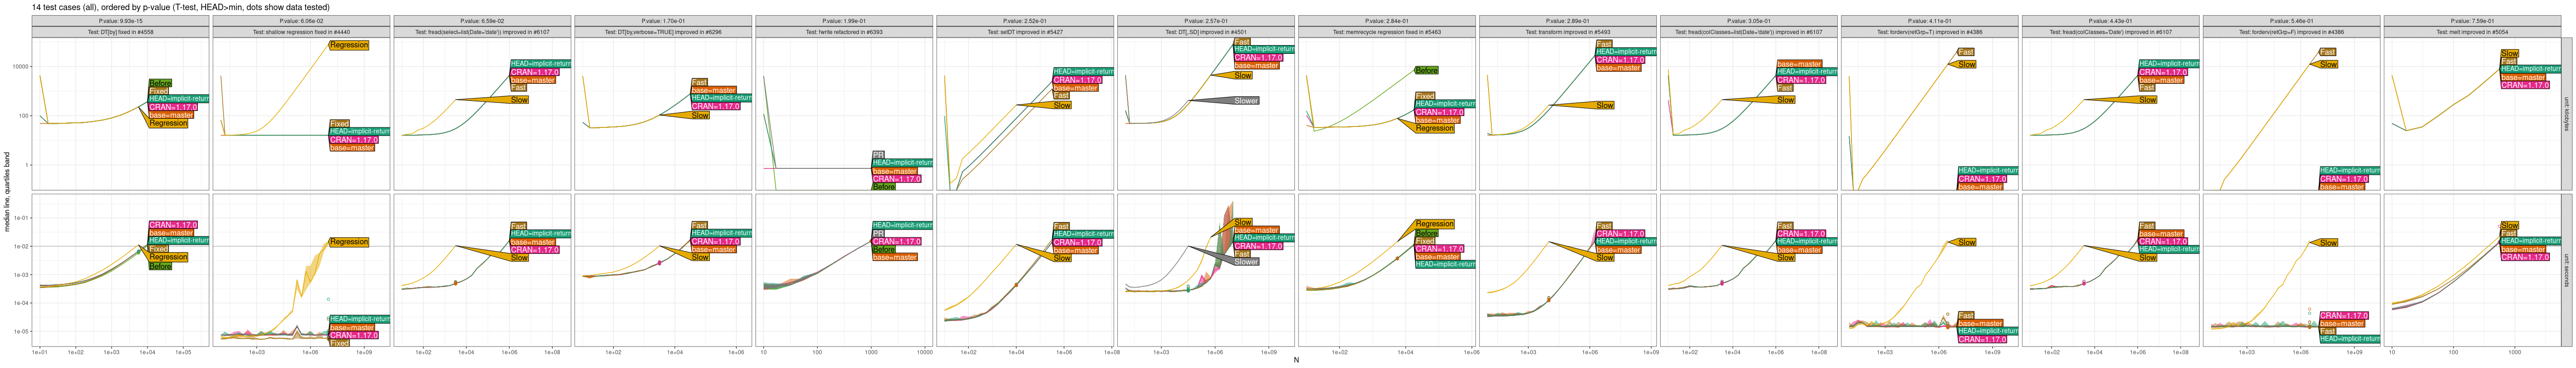
Task: Click the gray 'Slower' label in DT[,.SD] kilobytes plot
Action: (x=1245, y=101)
